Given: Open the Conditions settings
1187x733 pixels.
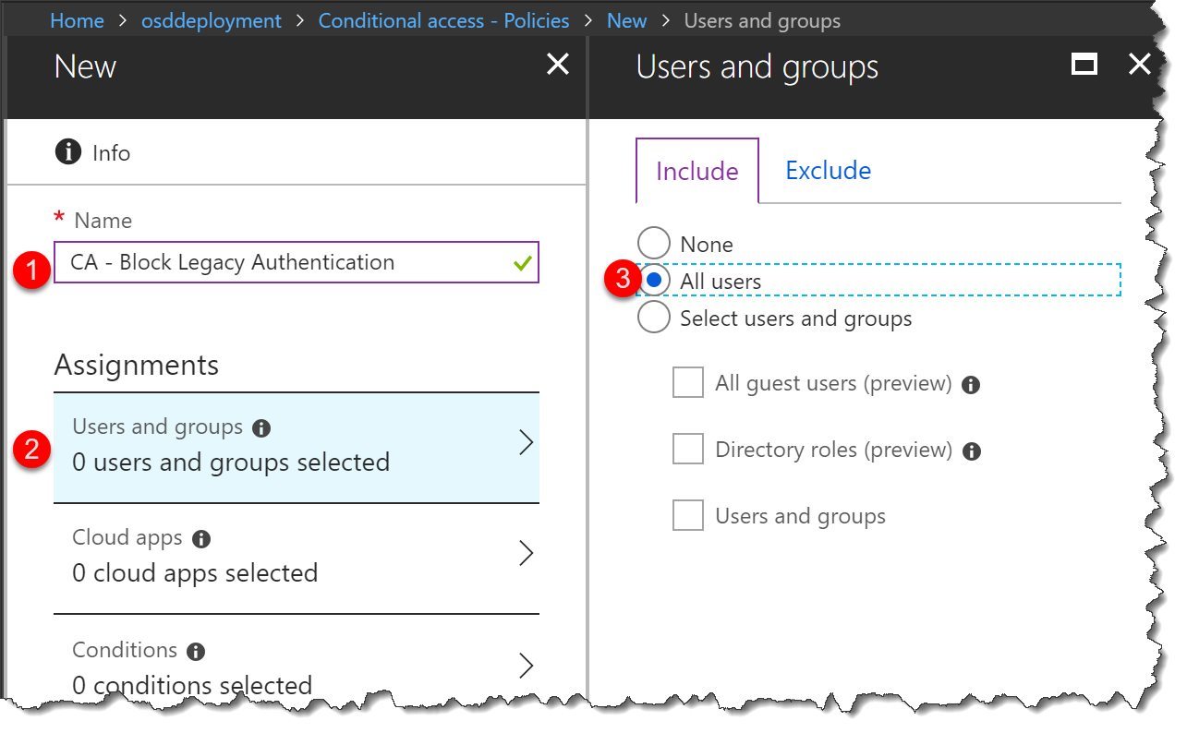Looking at the screenshot, I should (x=296, y=665).
